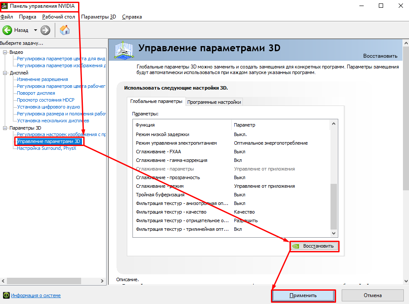409x304 pixels.
Task: Click Оптимальное энергопотребление value
Action: [x=271, y=143]
